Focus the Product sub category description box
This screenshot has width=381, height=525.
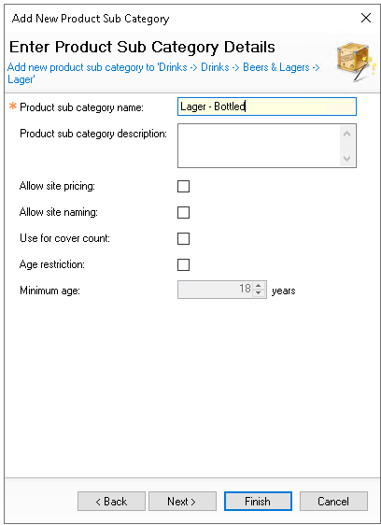(259, 146)
